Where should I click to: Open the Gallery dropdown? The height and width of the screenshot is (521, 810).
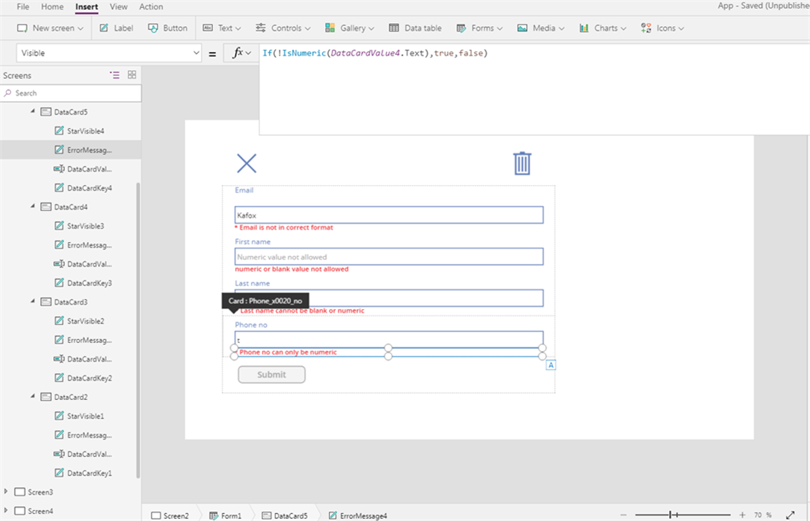pyautogui.click(x=349, y=28)
